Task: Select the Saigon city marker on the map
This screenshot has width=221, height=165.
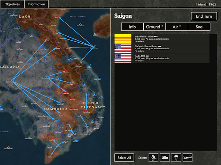Action: tap(69, 135)
